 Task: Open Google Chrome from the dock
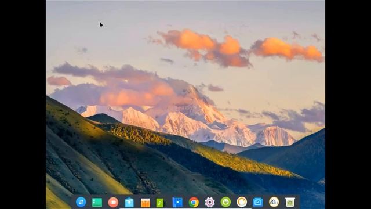[x=194, y=203]
